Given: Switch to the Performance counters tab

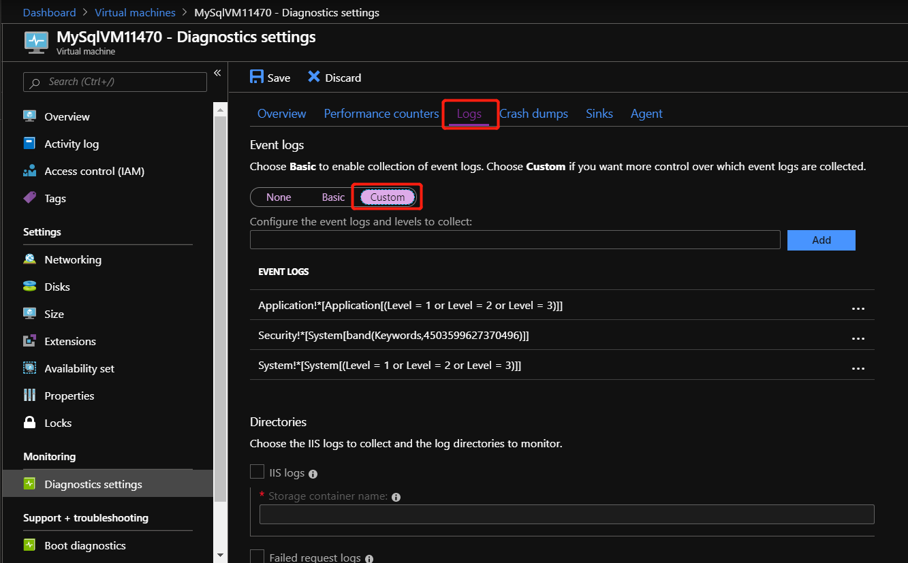Looking at the screenshot, I should pyautogui.click(x=381, y=114).
